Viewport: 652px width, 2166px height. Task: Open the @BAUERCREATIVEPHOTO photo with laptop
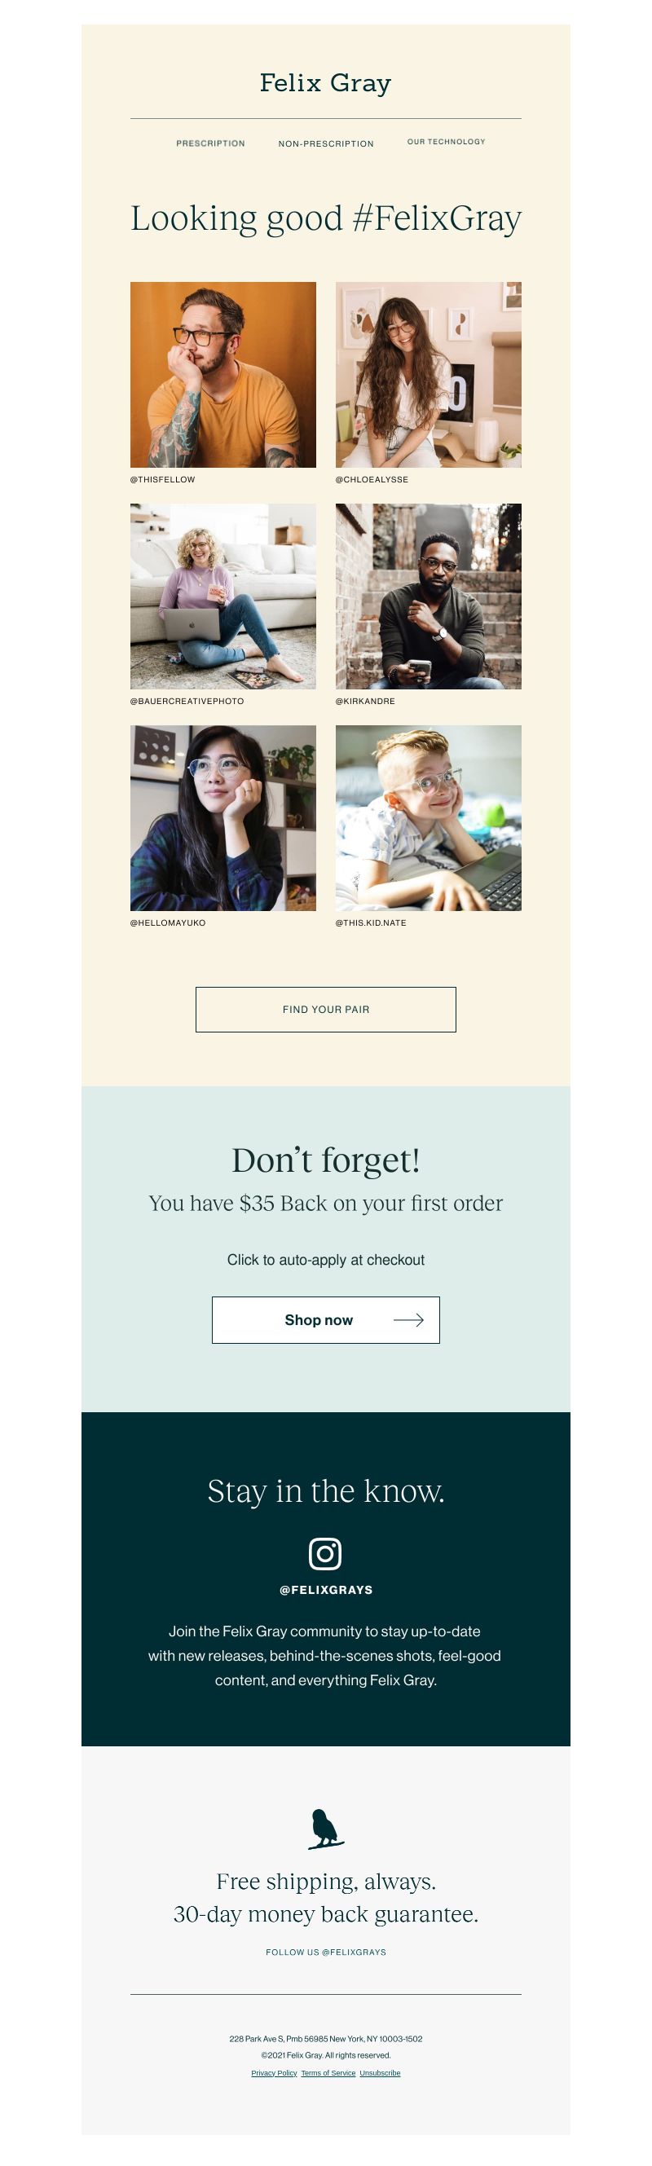223,597
